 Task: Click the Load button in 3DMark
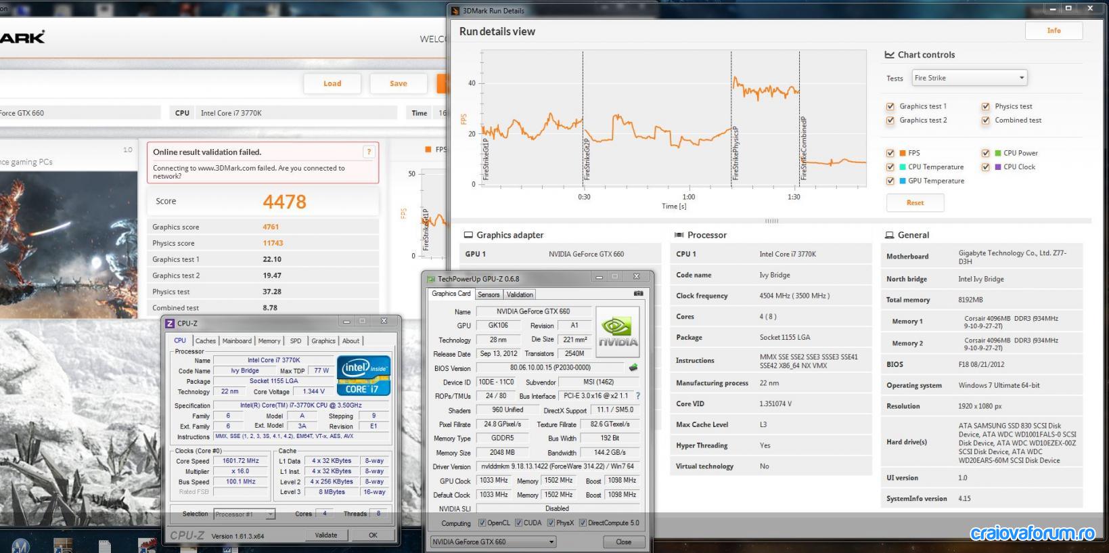click(x=332, y=83)
